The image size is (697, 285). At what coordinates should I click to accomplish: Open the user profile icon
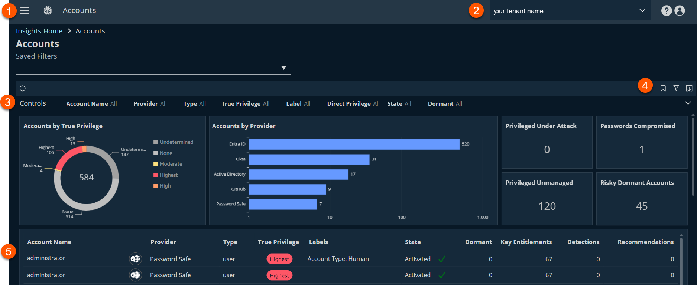click(x=680, y=11)
